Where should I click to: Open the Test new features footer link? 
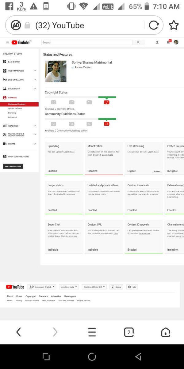tap(66, 301)
